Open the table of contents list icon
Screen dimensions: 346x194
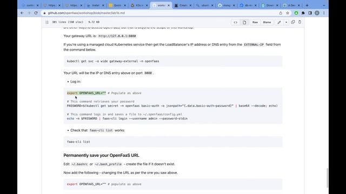[47, 22]
